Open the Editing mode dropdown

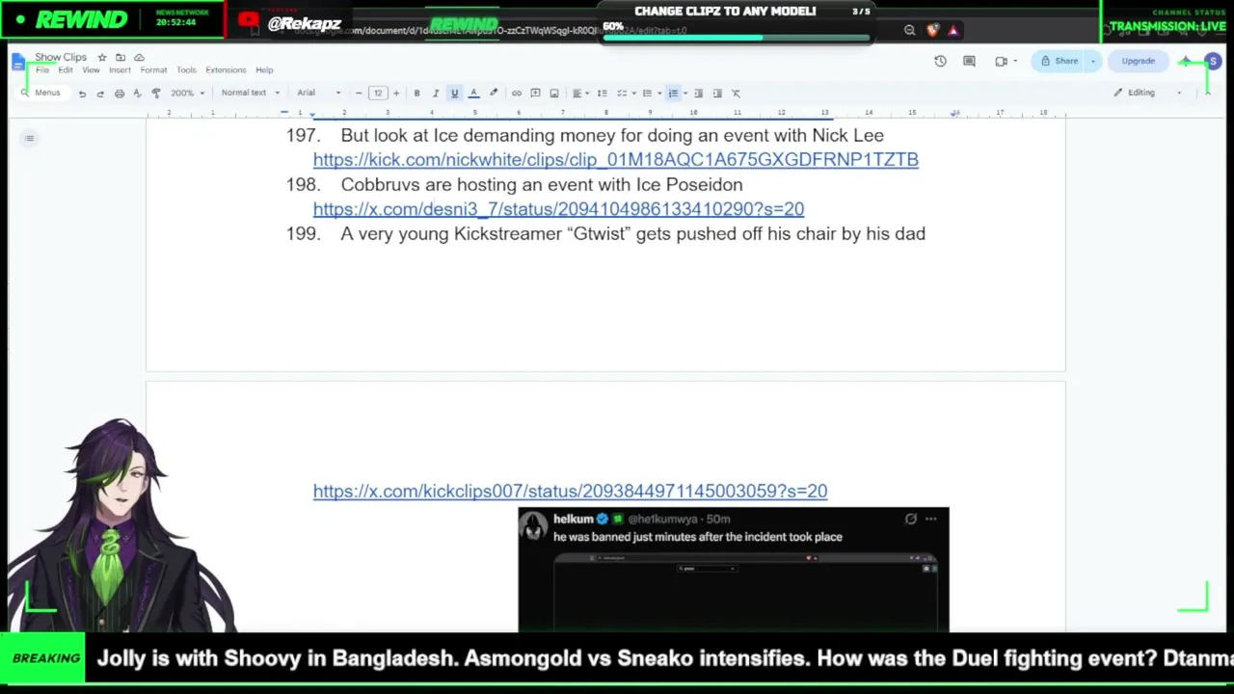[x=1147, y=93]
